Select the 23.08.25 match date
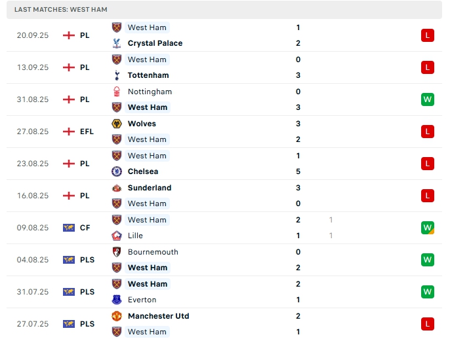The width and height of the screenshot is (450, 339). pyautogui.click(x=33, y=164)
